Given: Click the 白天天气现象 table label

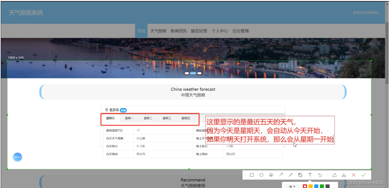Looking at the screenshot, I should tap(115, 138).
